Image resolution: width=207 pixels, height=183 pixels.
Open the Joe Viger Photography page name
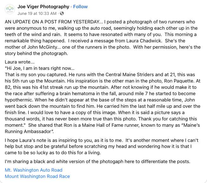coord(43,7)
